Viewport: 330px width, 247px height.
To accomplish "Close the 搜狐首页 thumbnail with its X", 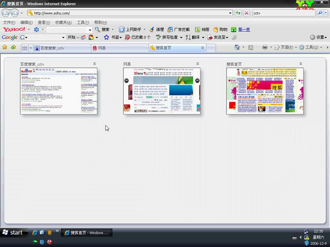I will point(301,64).
